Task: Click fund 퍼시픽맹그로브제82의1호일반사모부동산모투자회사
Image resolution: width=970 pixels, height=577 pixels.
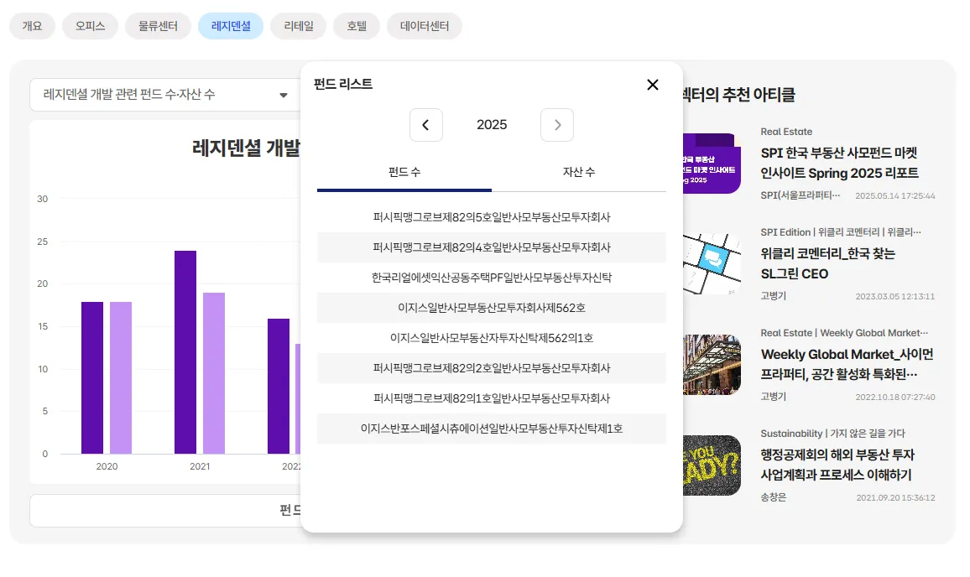Action: (492, 398)
